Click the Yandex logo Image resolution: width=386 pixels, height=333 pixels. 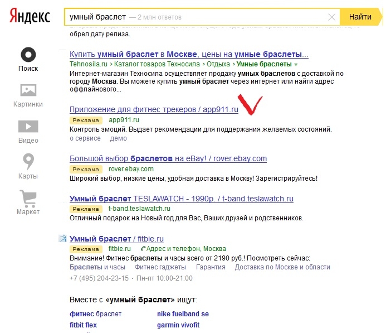(30, 16)
